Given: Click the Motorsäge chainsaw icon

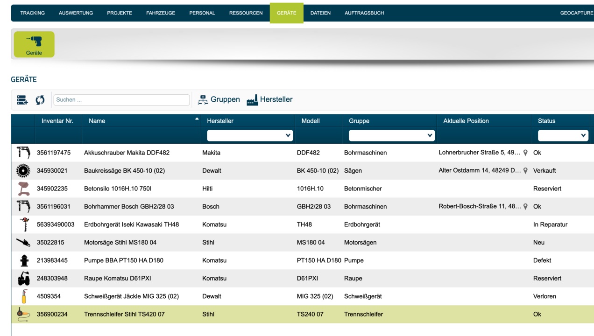Looking at the screenshot, I should point(23,243).
